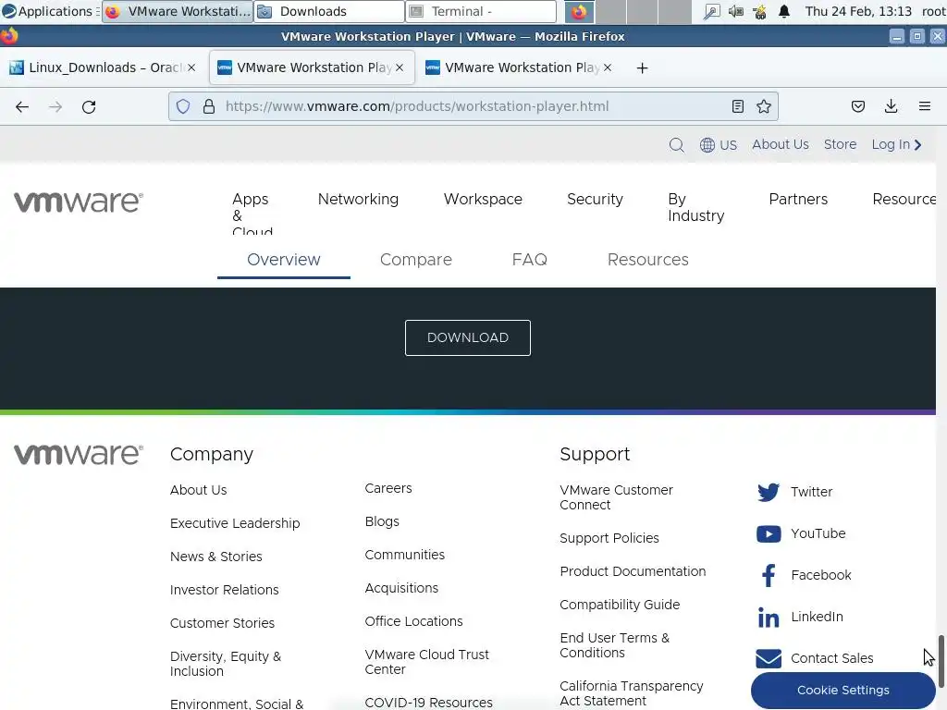Switch to the Terminal window in taskbar
This screenshot has width=947, height=710.
point(481,11)
